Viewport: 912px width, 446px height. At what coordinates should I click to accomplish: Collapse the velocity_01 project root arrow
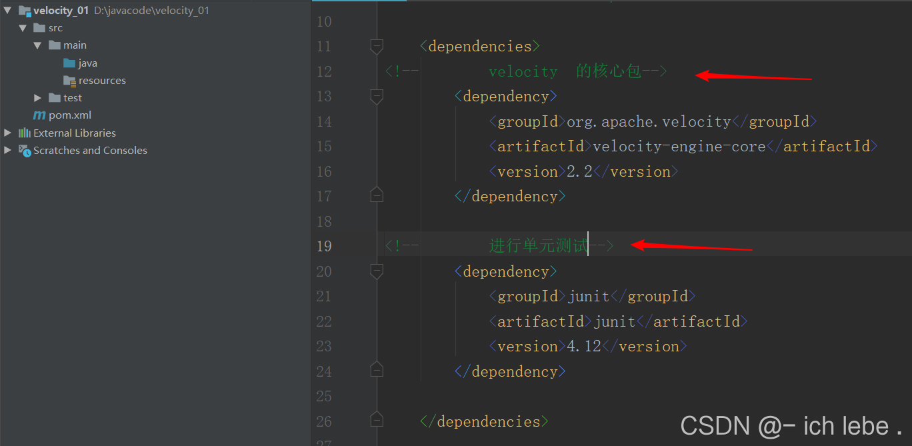click(7, 11)
